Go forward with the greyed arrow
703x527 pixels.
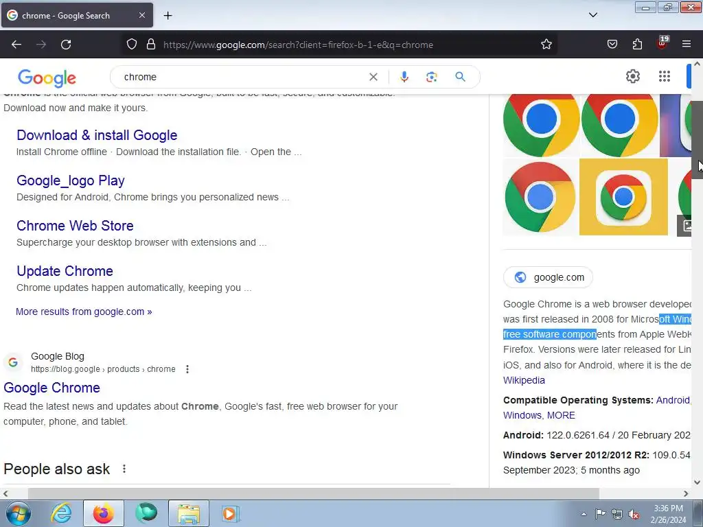pyautogui.click(x=41, y=45)
